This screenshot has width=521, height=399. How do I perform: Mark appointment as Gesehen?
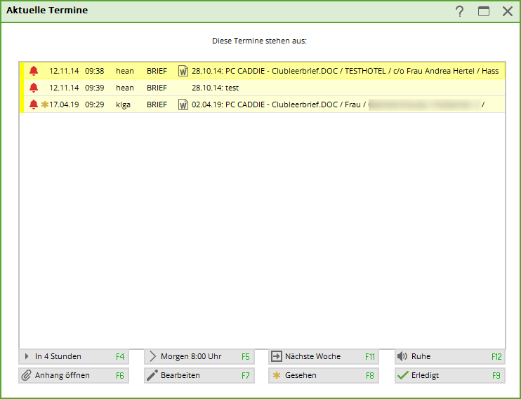pyautogui.click(x=323, y=375)
